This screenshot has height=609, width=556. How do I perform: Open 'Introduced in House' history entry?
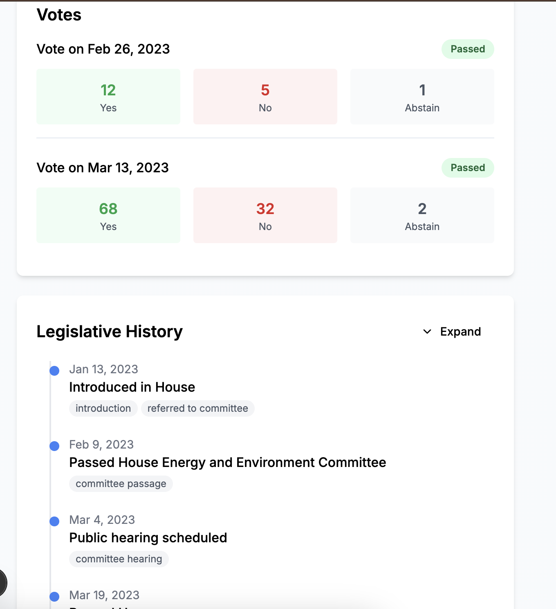[x=132, y=387]
